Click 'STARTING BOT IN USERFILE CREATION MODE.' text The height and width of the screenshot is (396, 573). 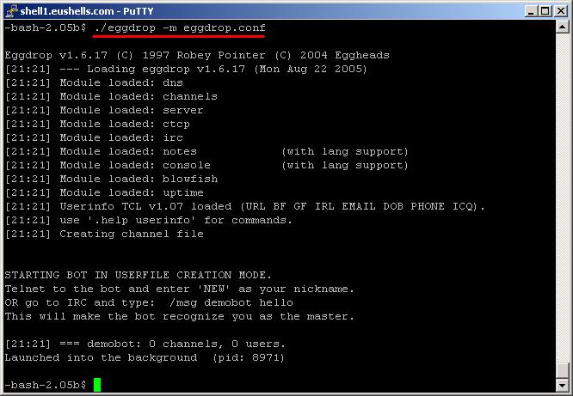139,275
